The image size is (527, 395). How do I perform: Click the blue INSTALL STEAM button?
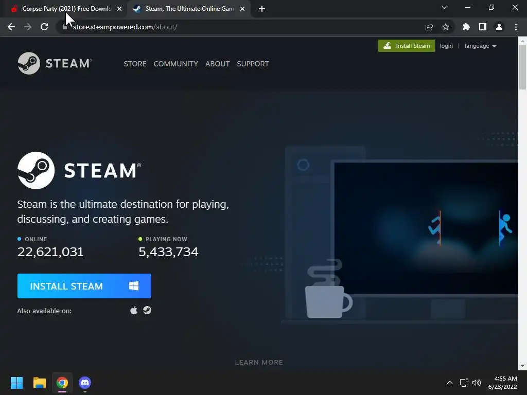pyautogui.click(x=84, y=286)
